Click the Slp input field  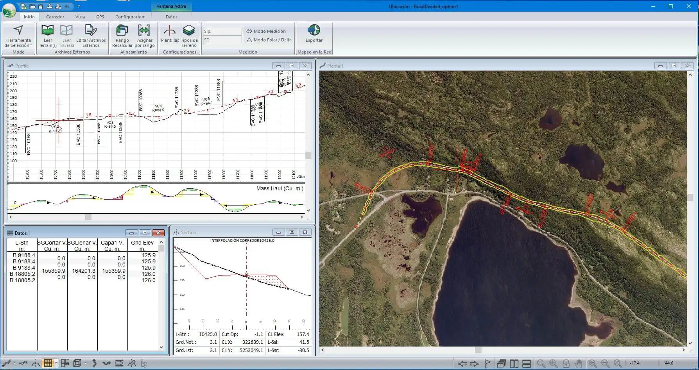tap(222, 31)
